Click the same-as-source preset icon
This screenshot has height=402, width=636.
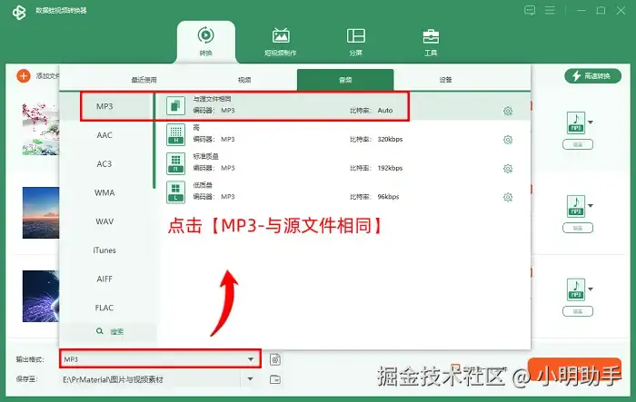pyautogui.click(x=175, y=106)
